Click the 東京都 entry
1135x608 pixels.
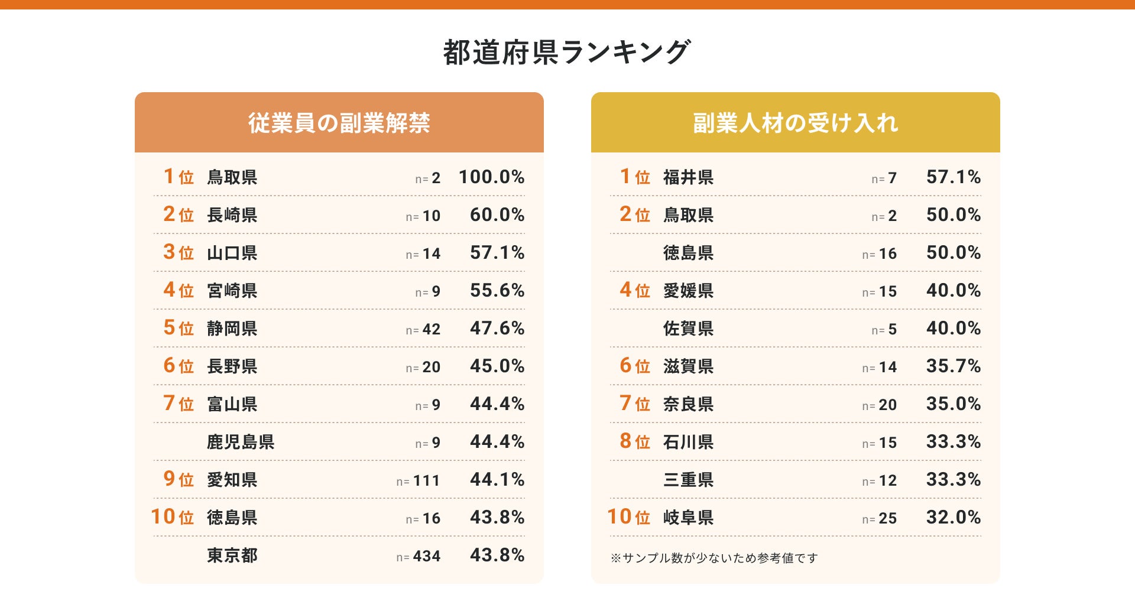232,555
